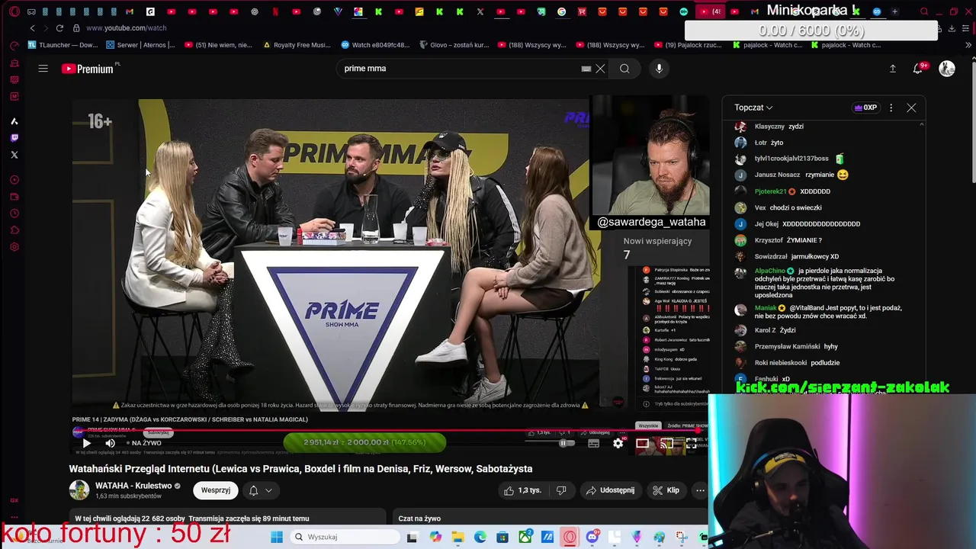Open the Serwer | Aternos bookmark

[140, 45]
